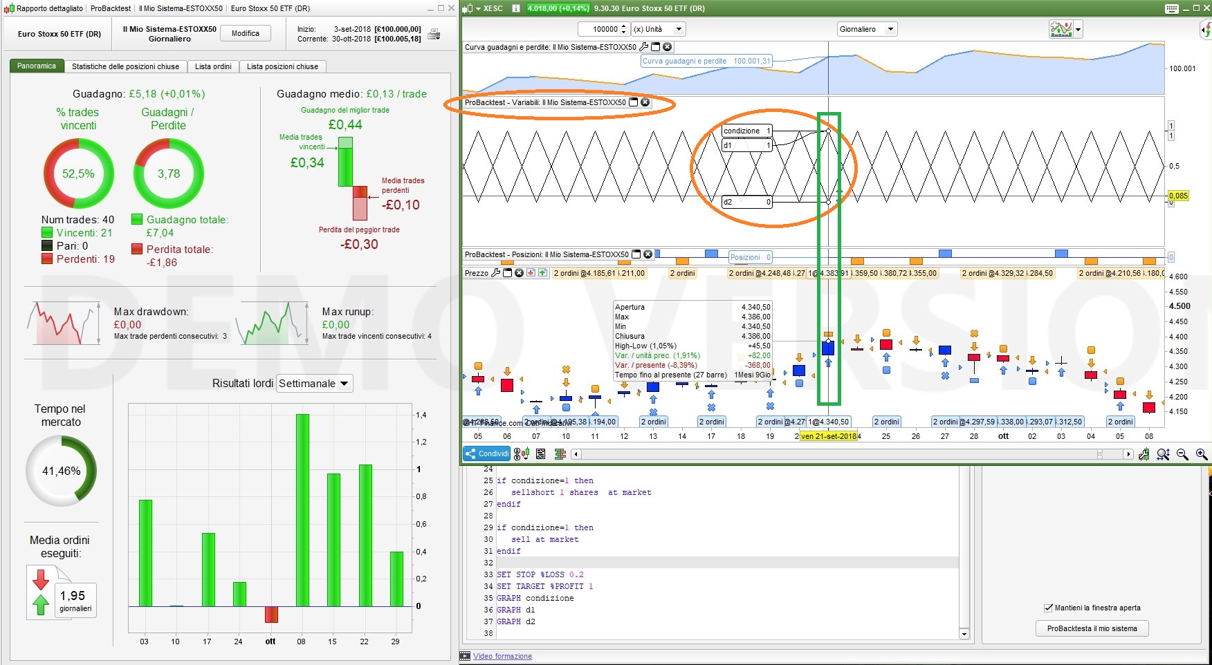
Task: Click the chart scrollbar left arrow
Action: (x=576, y=454)
